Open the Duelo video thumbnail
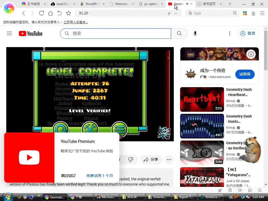The width and height of the screenshot is (268, 201). [202, 126]
